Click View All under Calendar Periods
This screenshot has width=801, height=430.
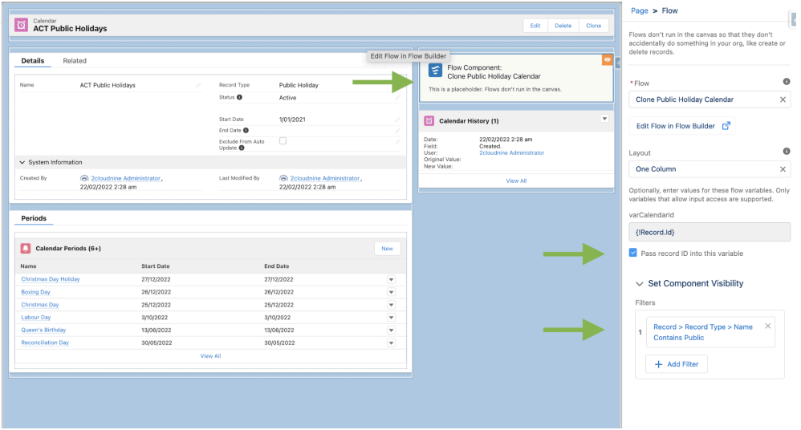pos(210,356)
